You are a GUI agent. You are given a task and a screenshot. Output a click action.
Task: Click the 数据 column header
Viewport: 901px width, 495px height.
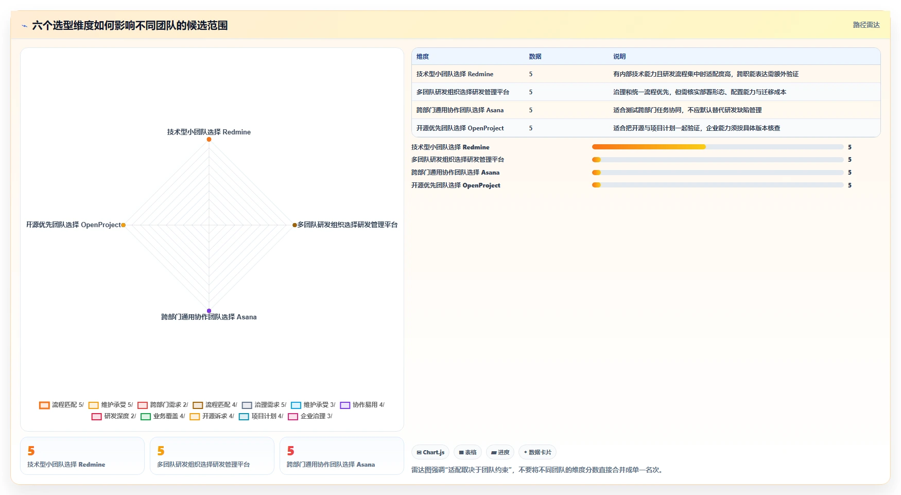click(x=535, y=57)
